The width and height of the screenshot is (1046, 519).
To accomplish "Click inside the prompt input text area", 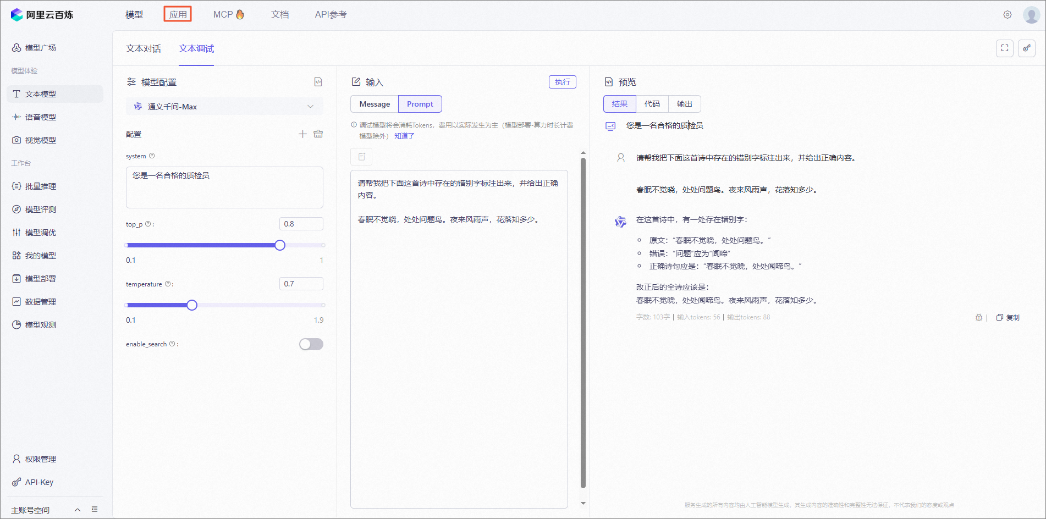I will pos(459,339).
